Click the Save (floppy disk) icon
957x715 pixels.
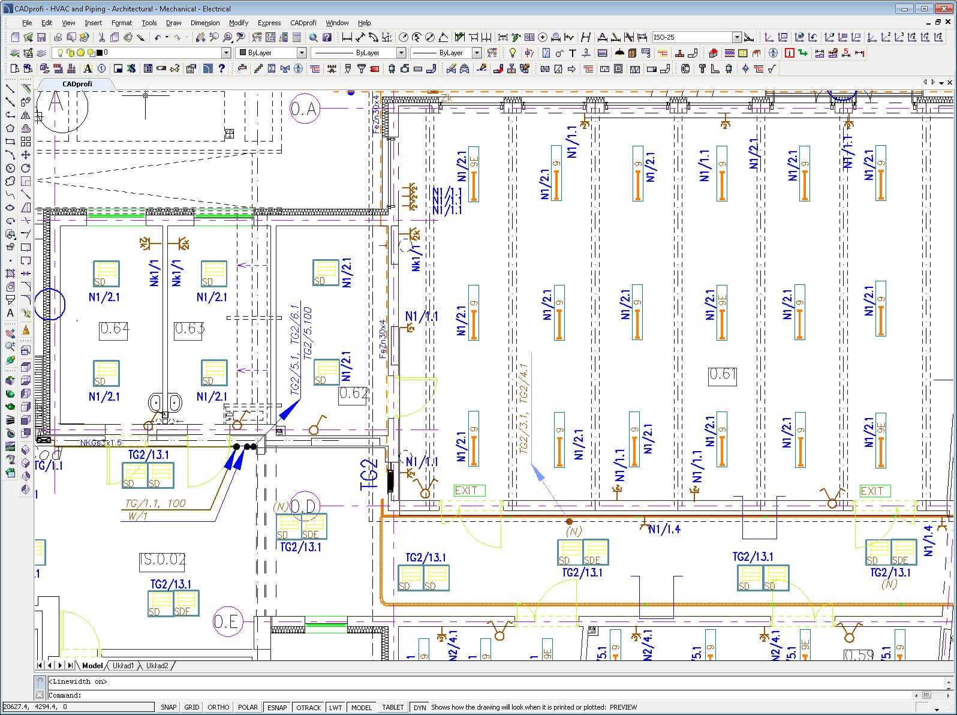[x=41, y=37]
